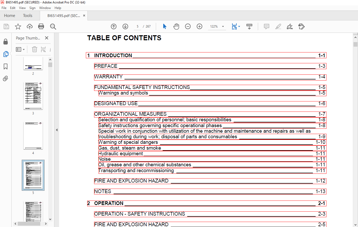
Task: Zoom out with minus icon
Action: (188, 26)
